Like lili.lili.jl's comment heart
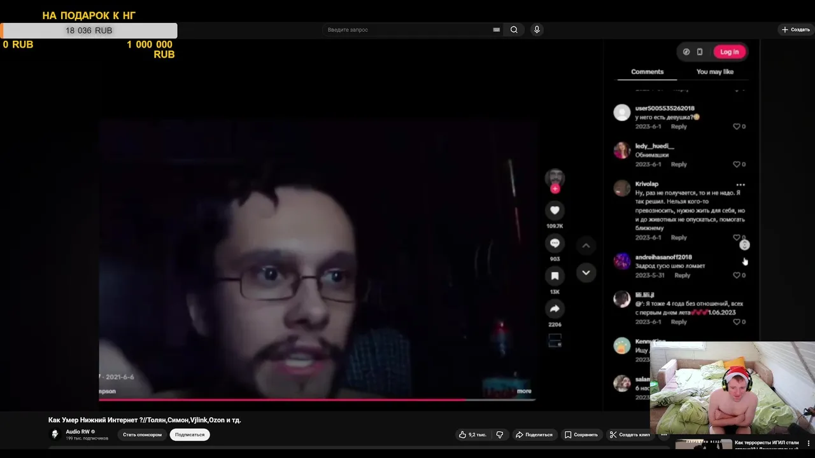The height and width of the screenshot is (458, 815). (737, 322)
